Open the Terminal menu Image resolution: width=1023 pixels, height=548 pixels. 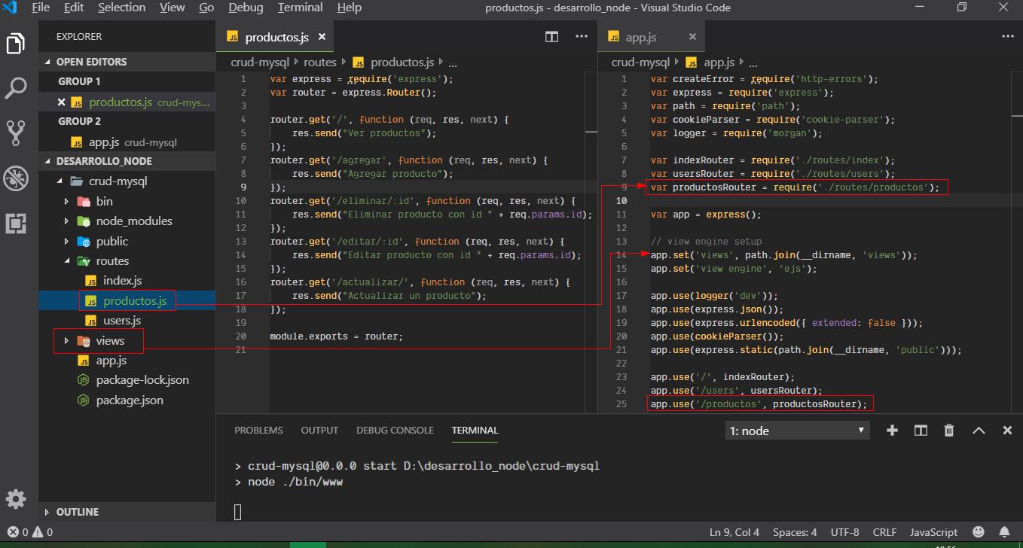click(x=300, y=8)
